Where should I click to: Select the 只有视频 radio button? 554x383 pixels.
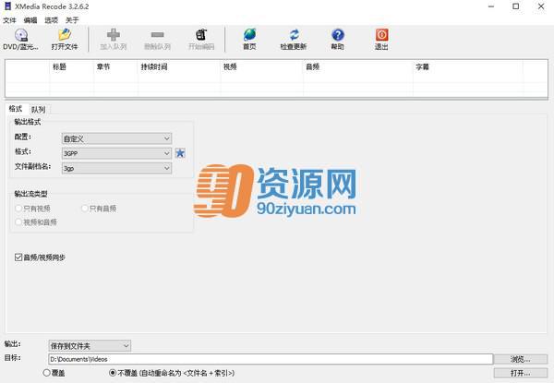coord(18,209)
